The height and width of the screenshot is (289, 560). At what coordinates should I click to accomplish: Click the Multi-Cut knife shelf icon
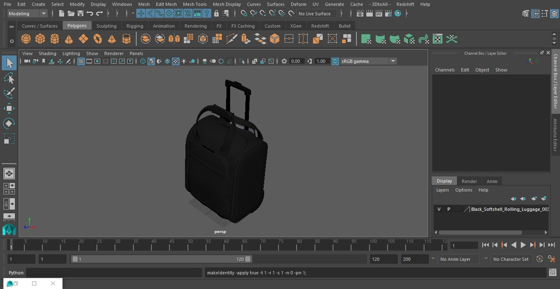click(x=231, y=39)
